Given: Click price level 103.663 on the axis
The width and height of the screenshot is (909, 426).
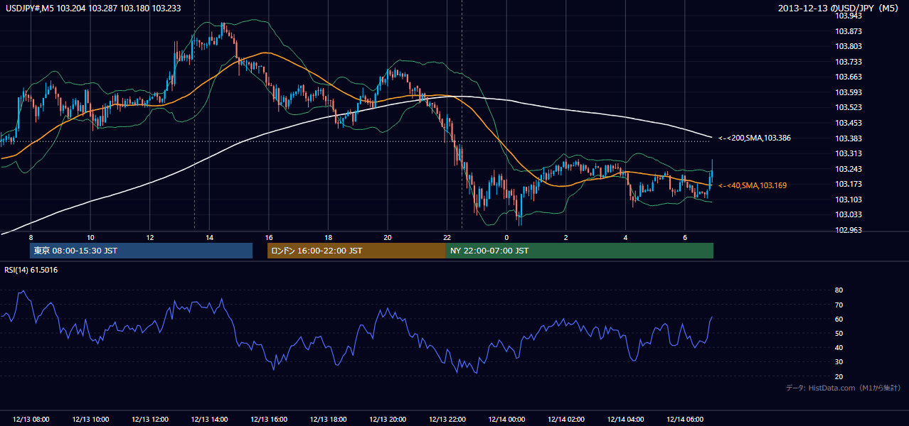Looking at the screenshot, I should (x=848, y=77).
